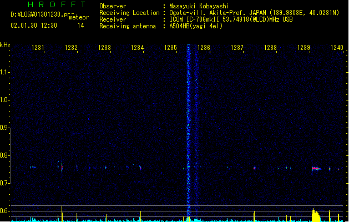The width and height of the screenshot is (349, 222).
Task: Select the antenna value A504HB(yagi 4el)
Action: (196, 26)
